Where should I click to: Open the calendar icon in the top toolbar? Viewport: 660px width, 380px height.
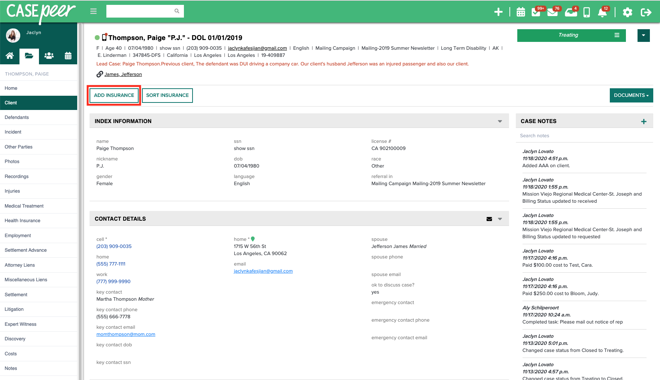pos(520,12)
